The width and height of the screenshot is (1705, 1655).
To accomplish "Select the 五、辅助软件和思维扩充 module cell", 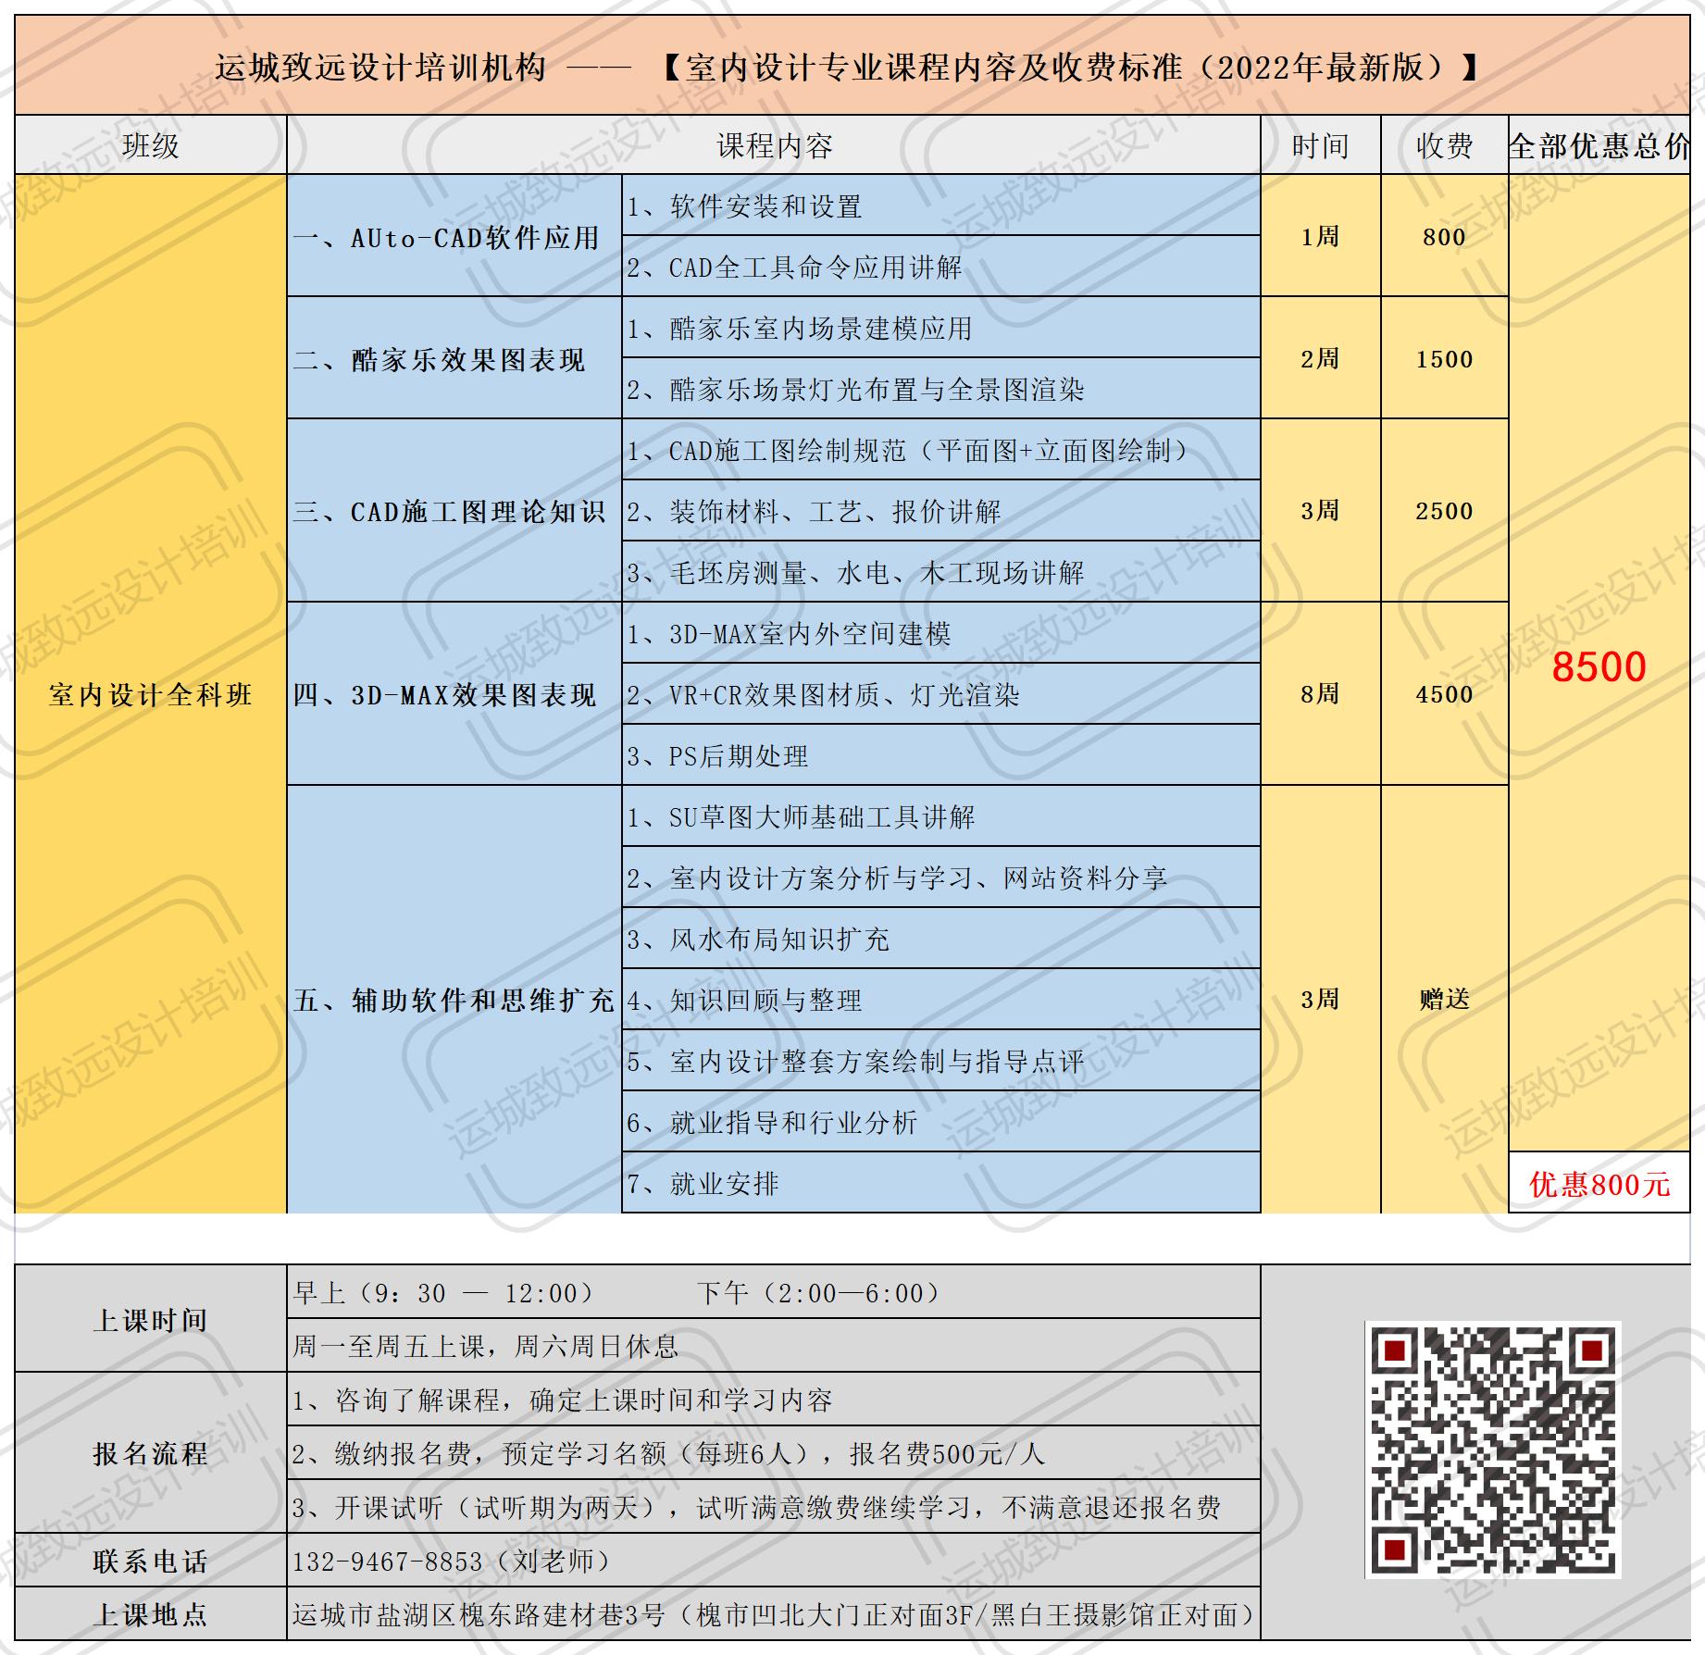I will click(454, 1000).
